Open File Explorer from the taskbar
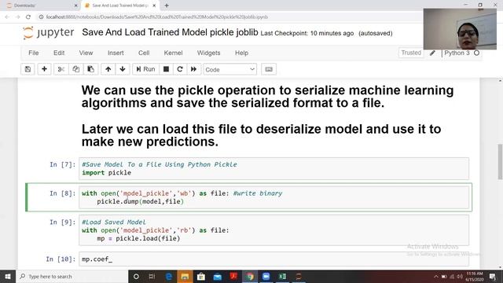The width and height of the screenshot is (503, 283). click(185, 276)
